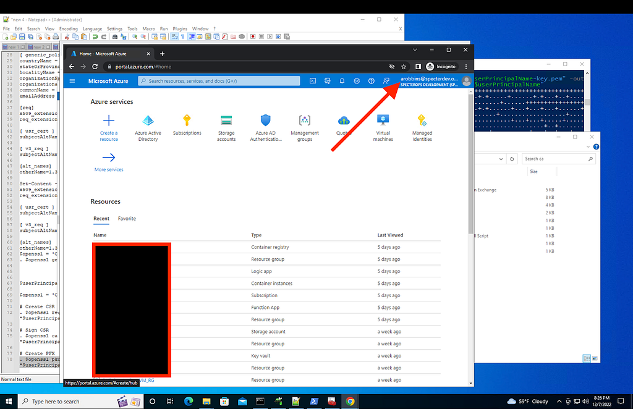Expand File Explorer address bar dropdown
Image resolution: width=633 pixels, height=409 pixels.
(x=501, y=159)
